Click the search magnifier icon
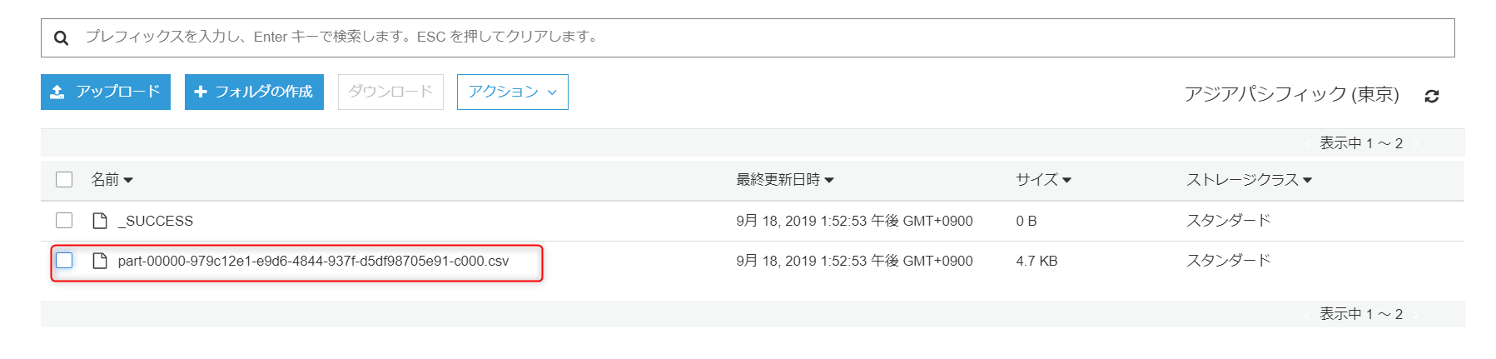The height and width of the screenshot is (359, 1496). point(61,37)
